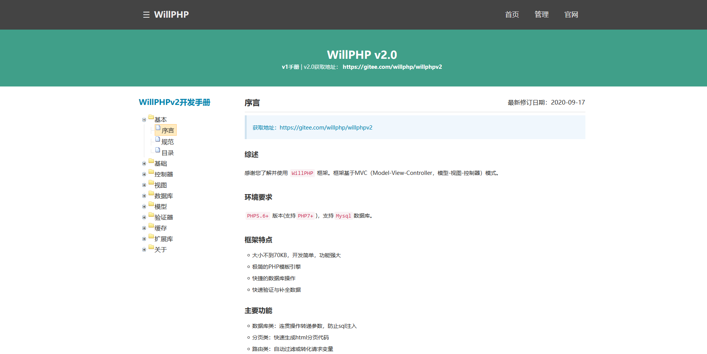The width and height of the screenshot is (707, 354).
Task: Select the 验证器 folder label
Action: click(x=164, y=218)
